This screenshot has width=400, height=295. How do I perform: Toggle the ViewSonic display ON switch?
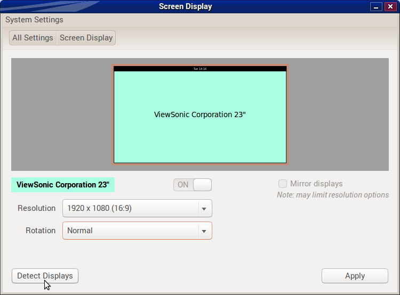tap(193, 185)
